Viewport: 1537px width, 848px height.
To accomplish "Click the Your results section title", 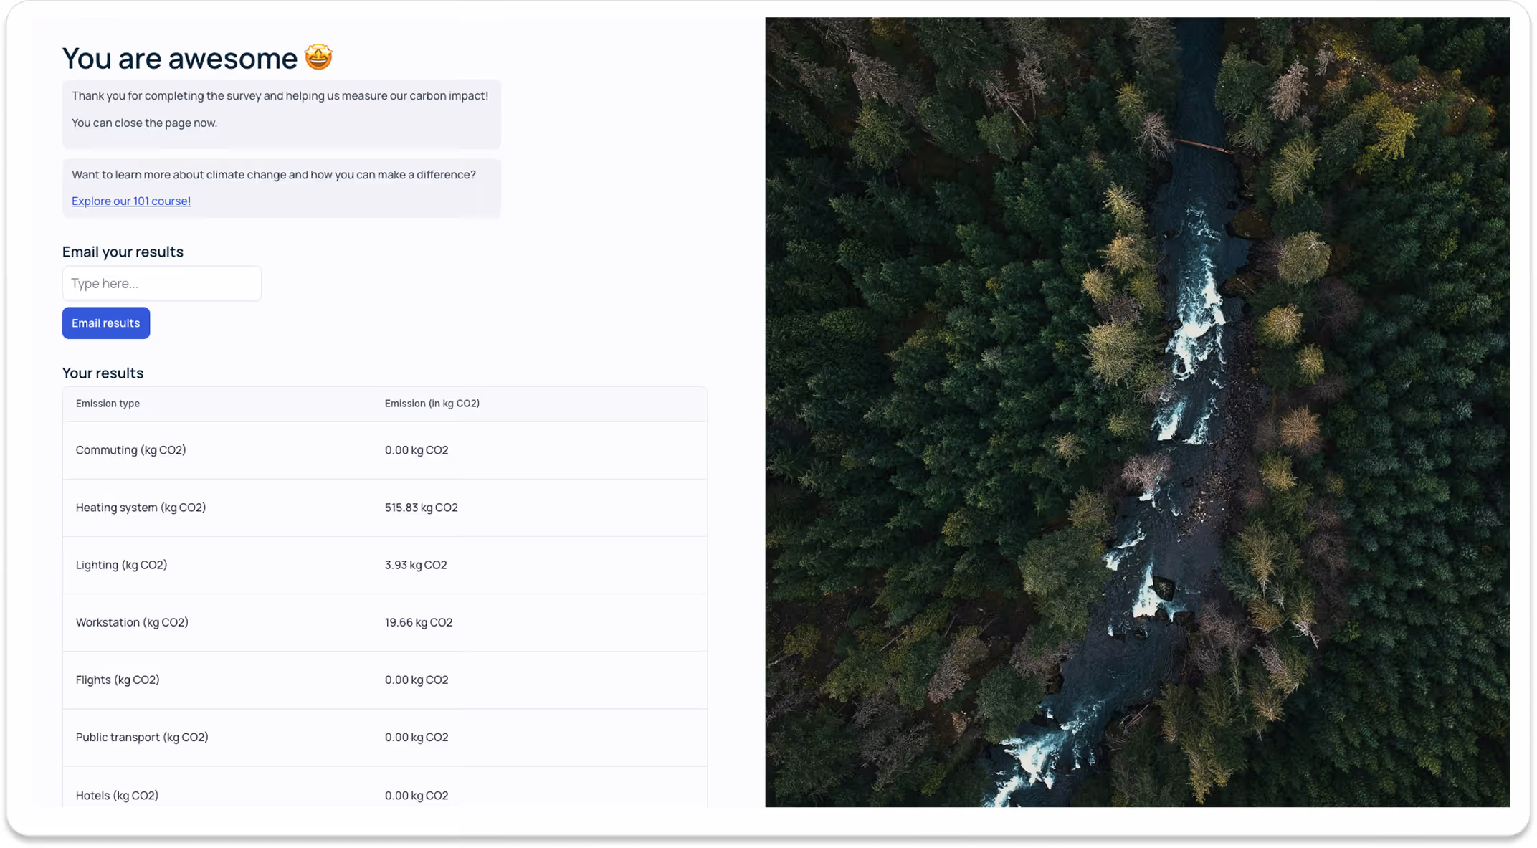I will pyautogui.click(x=103, y=373).
